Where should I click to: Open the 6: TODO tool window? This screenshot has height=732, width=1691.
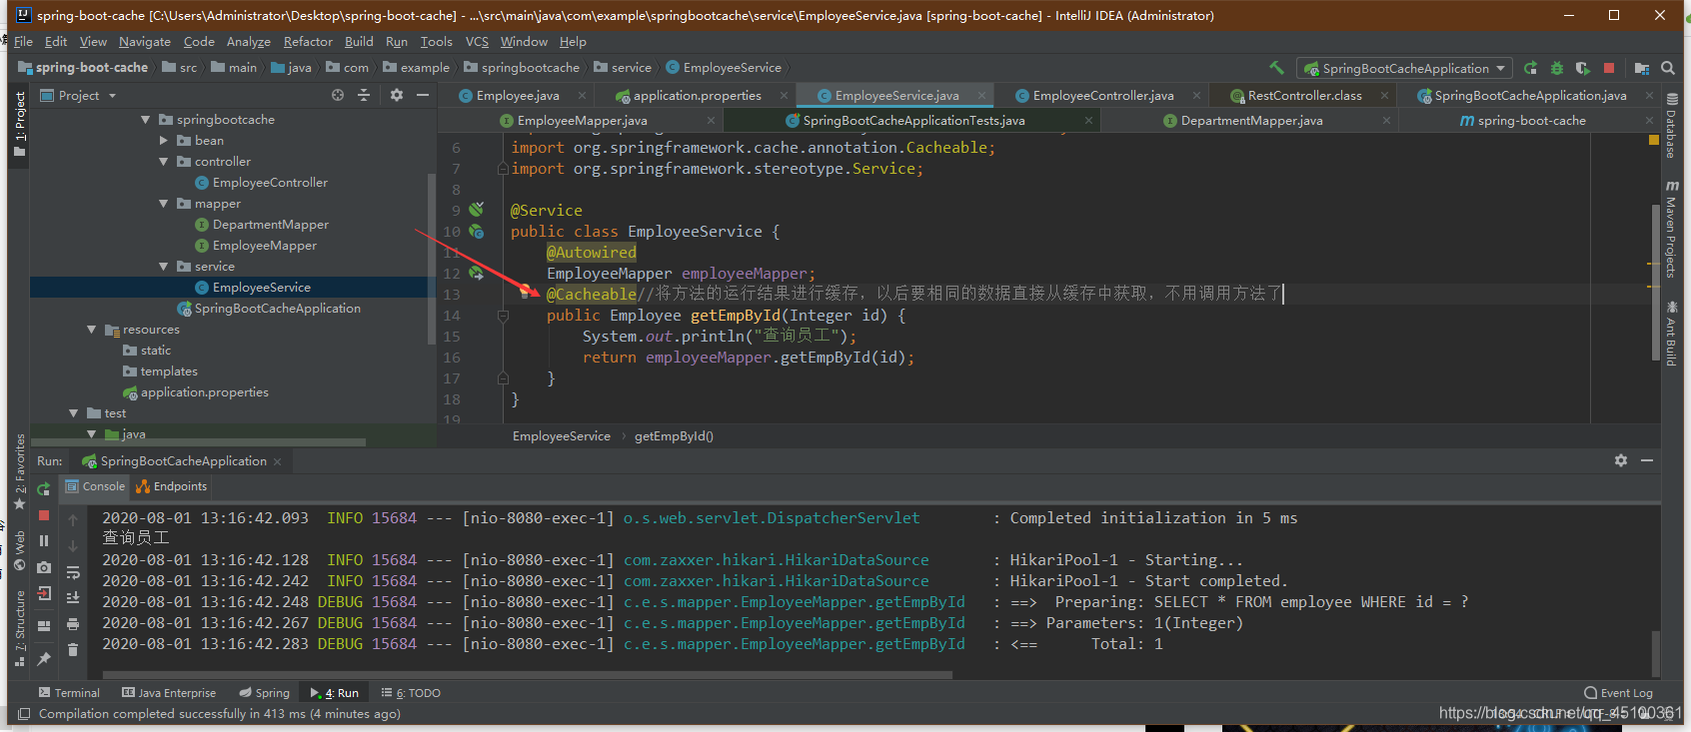(411, 693)
